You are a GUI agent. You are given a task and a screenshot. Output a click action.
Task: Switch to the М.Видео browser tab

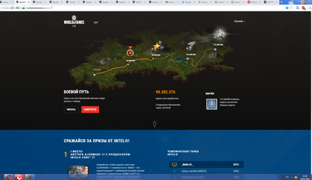tap(255, 2)
